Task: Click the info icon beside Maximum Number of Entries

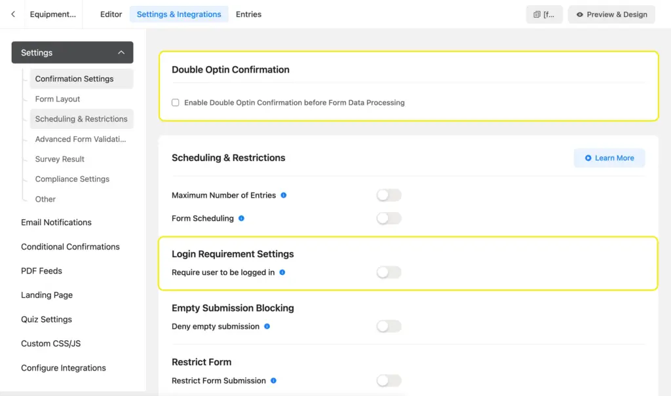Action: tap(283, 194)
